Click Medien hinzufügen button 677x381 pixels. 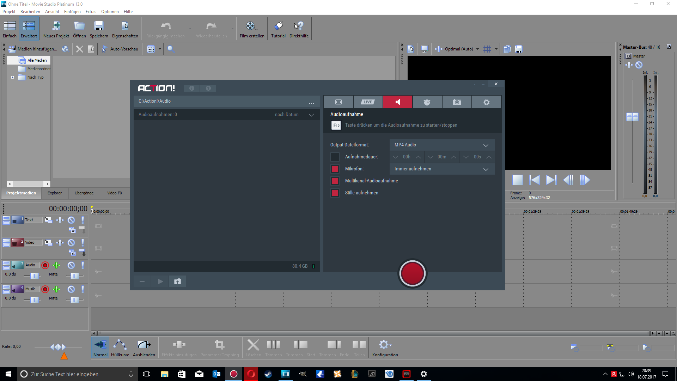click(x=33, y=49)
